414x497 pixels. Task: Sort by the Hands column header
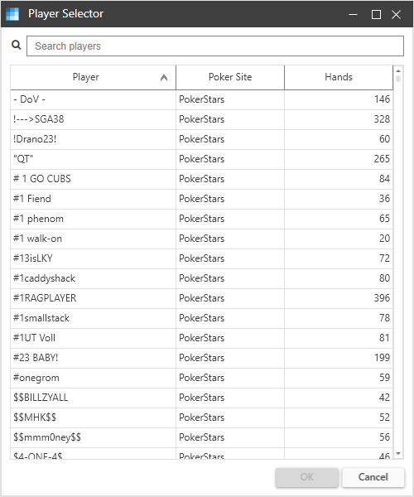tap(339, 77)
